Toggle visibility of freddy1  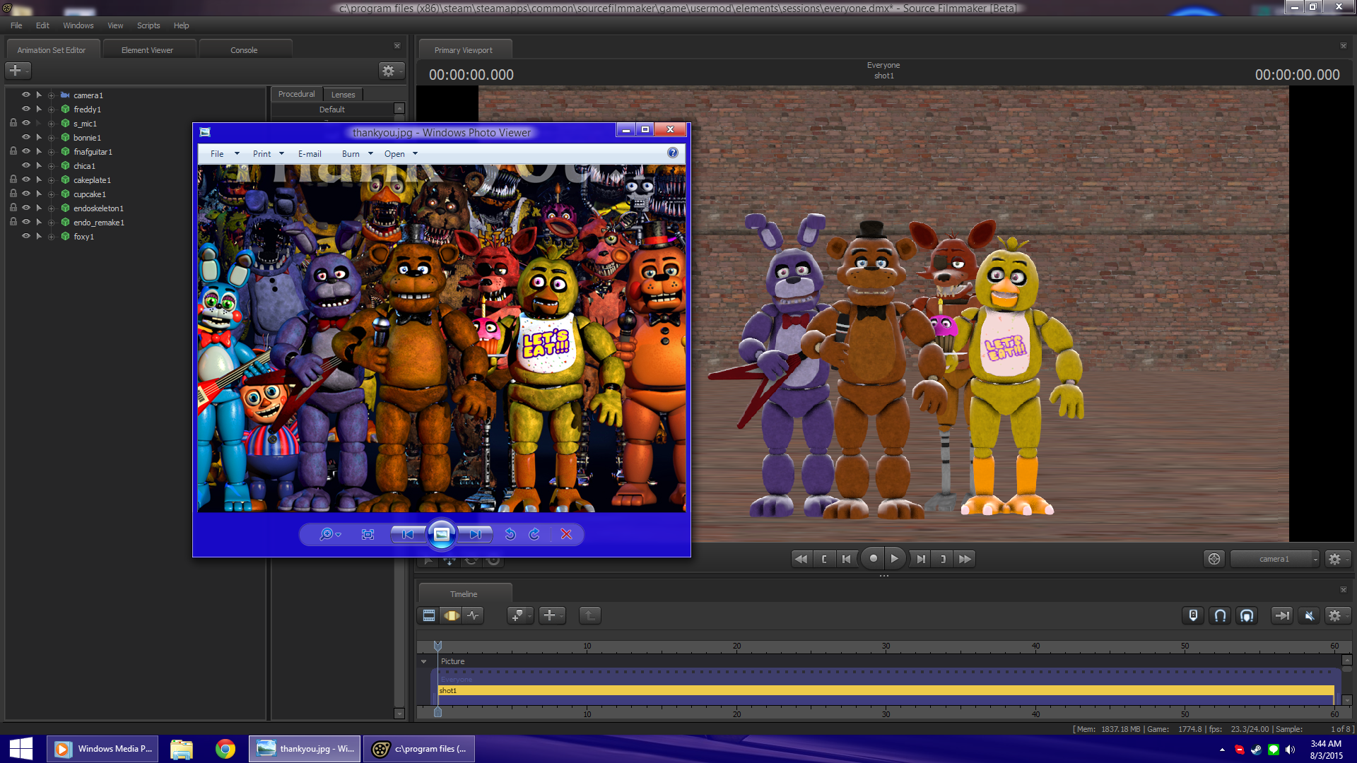tap(26, 109)
